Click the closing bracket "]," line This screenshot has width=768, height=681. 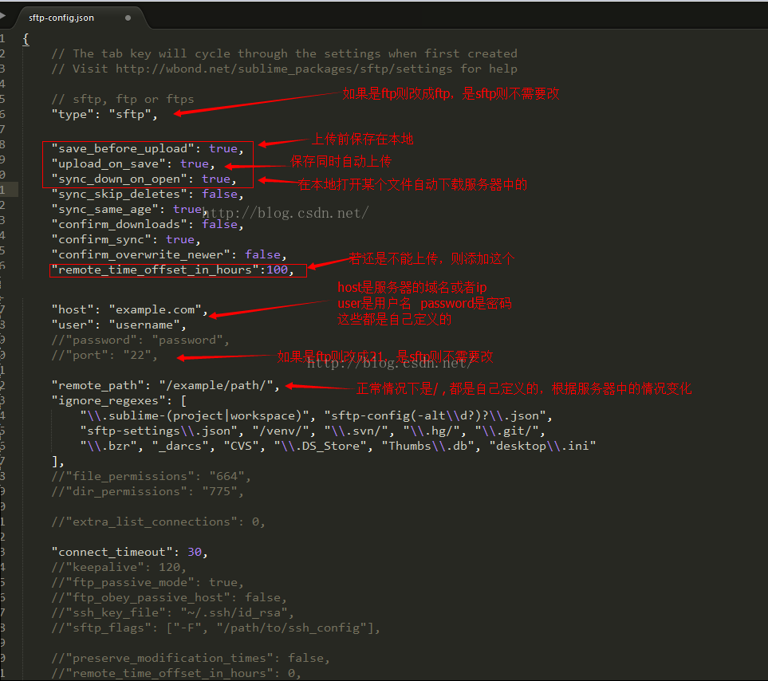(57, 461)
